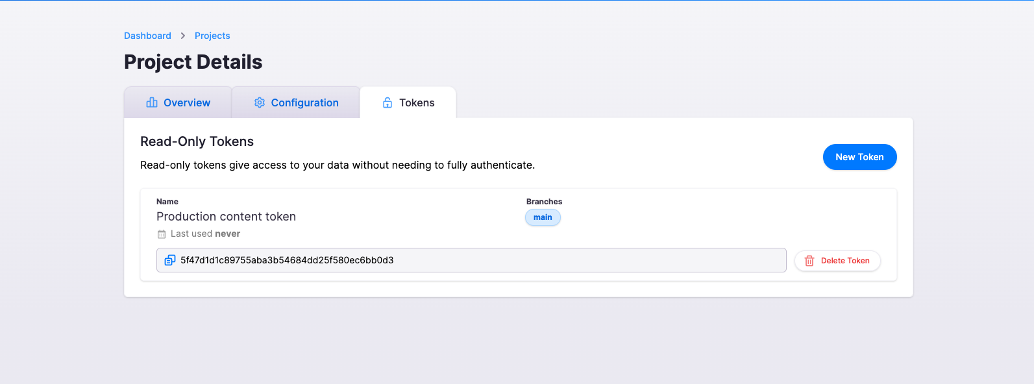Create a token with New Token button
1034x384 pixels.
point(859,157)
